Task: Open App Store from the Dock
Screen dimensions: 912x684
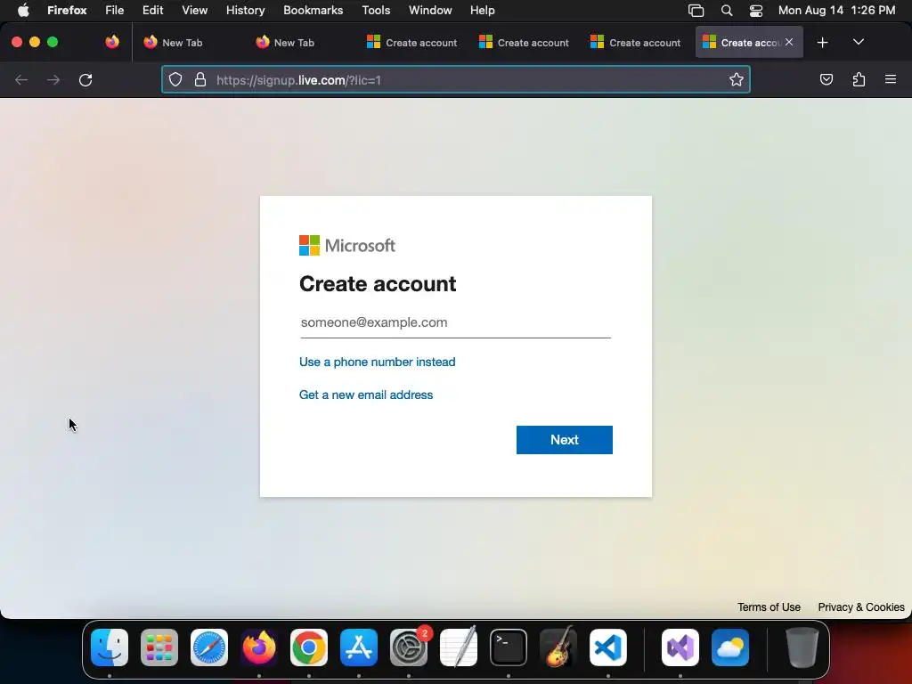Action: pyautogui.click(x=359, y=647)
